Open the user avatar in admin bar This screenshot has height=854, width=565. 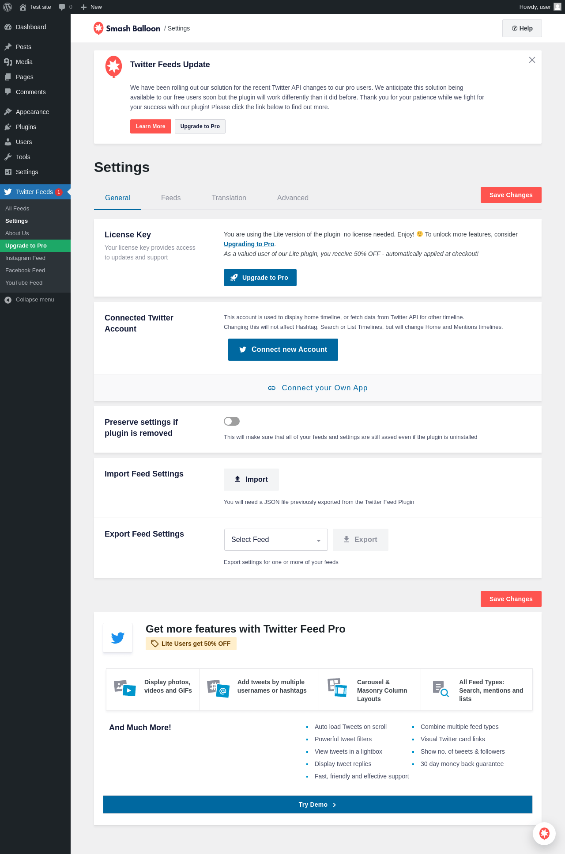pyautogui.click(x=557, y=7)
